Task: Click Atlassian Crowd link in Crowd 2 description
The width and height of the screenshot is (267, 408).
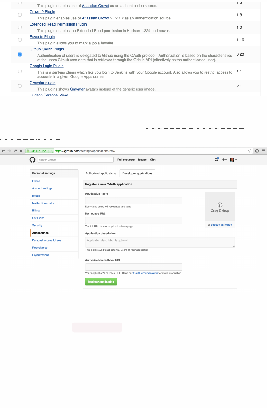Action: tap(95, 18)
